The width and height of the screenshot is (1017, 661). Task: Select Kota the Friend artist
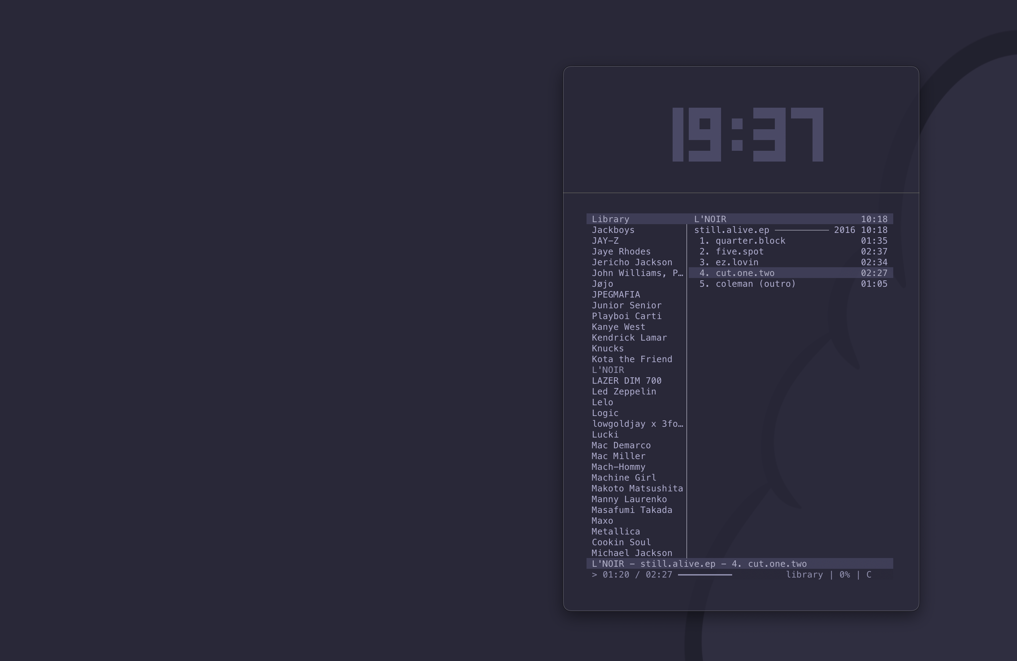[632, 359]
